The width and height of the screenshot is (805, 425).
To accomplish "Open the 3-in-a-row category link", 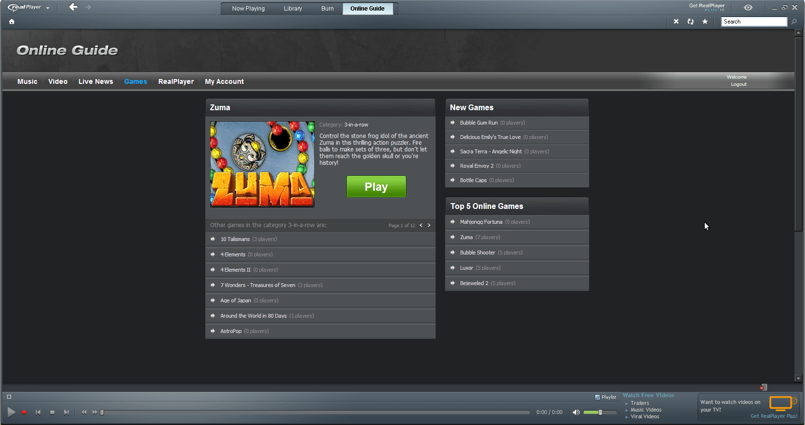I will (356, 125).
